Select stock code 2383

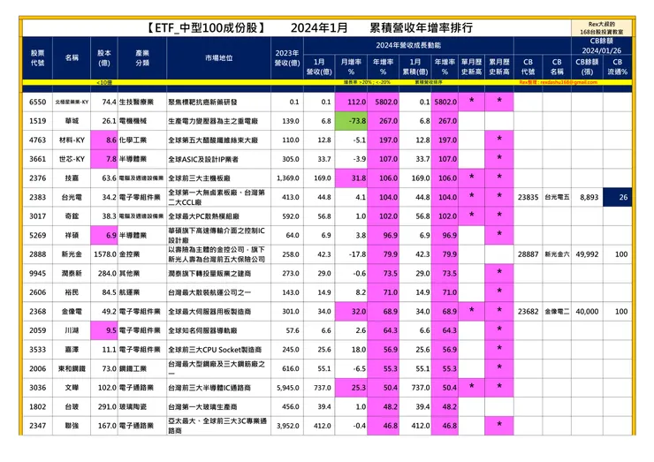click(x=37, y=197)
